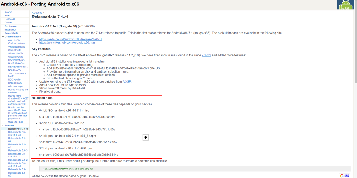
Task: Open ReleaseNote CM-x86-13.0-r1
Action: click(x=17, y=155)
